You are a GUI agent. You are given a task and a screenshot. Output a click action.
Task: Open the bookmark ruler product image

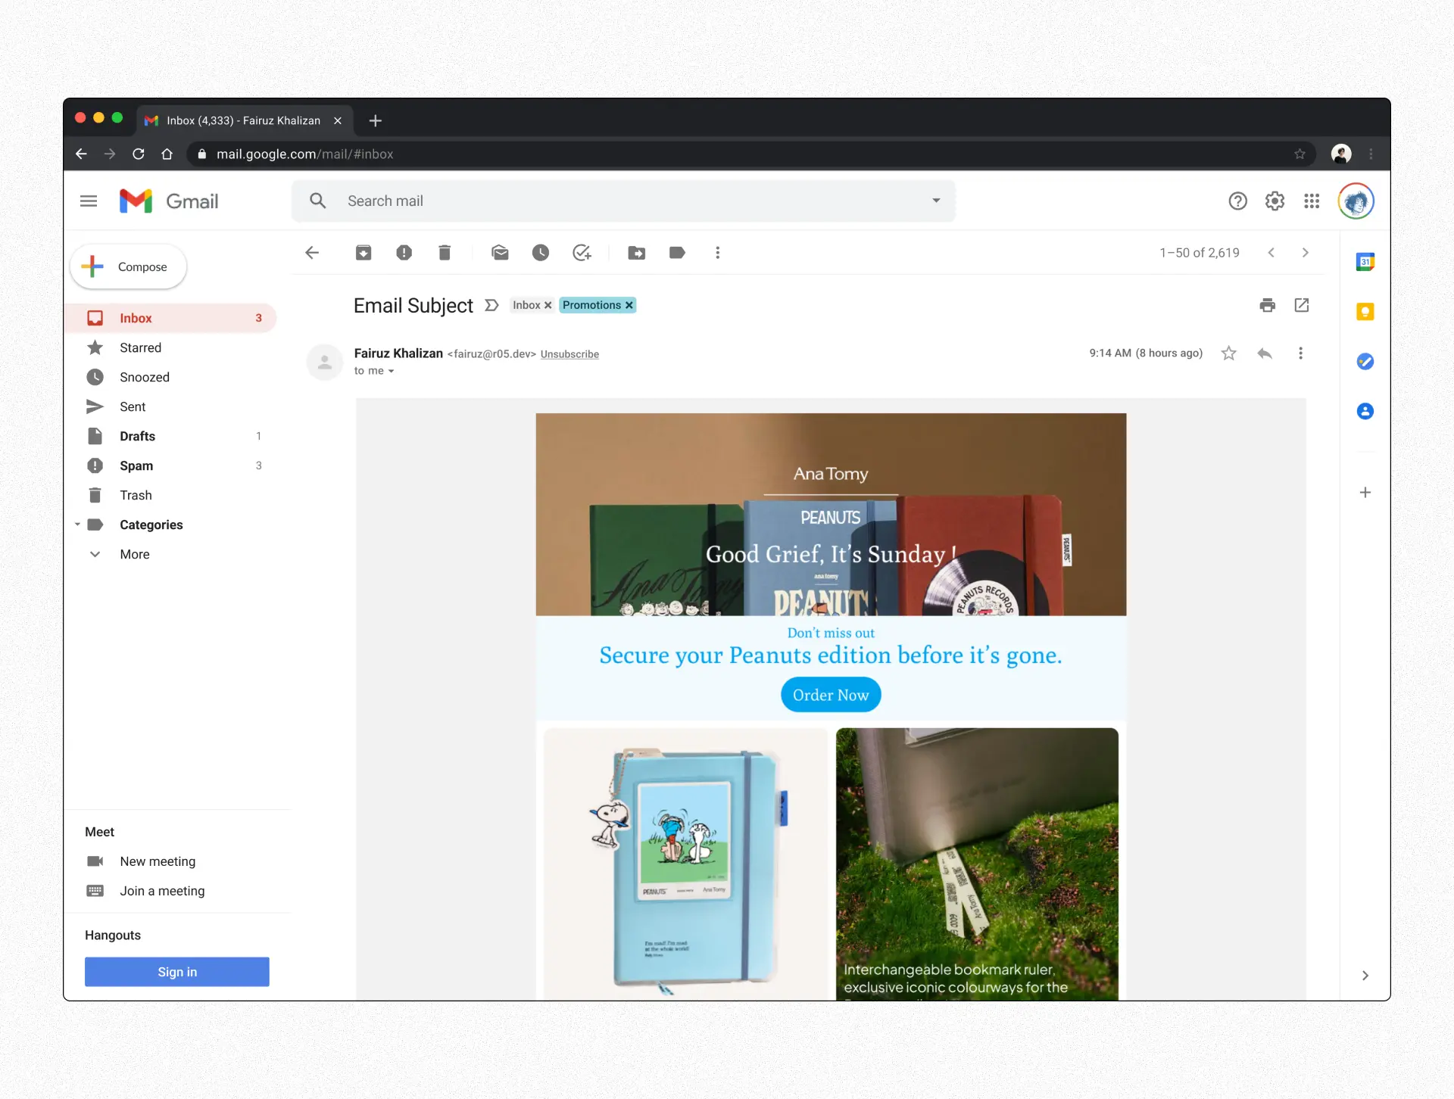coord(977,864)
